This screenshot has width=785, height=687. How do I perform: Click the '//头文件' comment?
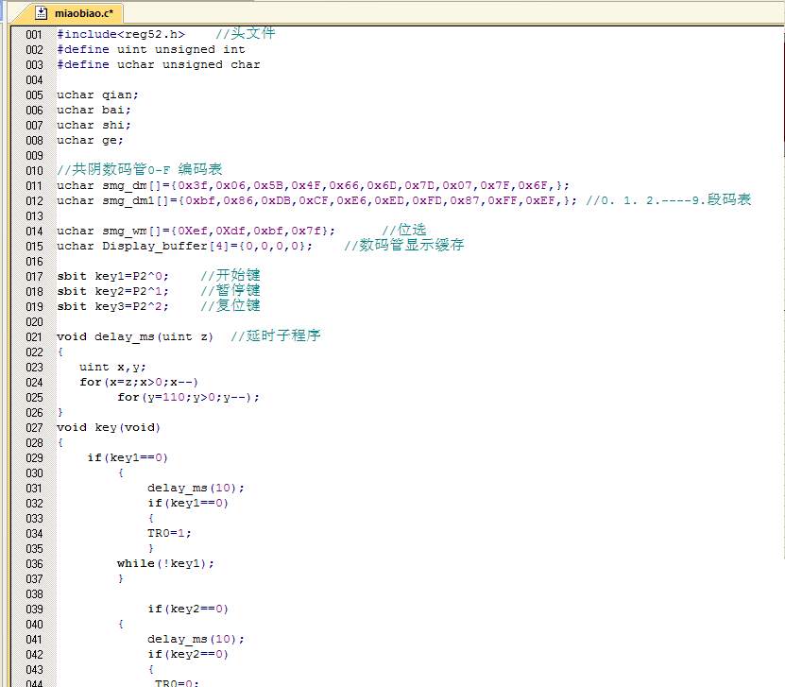click(x=246, y=34)
